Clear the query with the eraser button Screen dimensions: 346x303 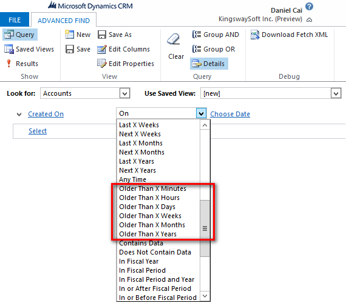175,46
